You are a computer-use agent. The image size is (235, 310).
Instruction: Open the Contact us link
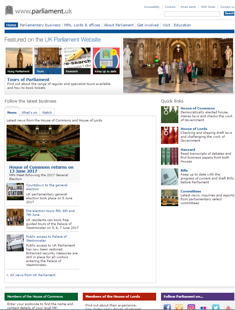(x=227, y=7)
